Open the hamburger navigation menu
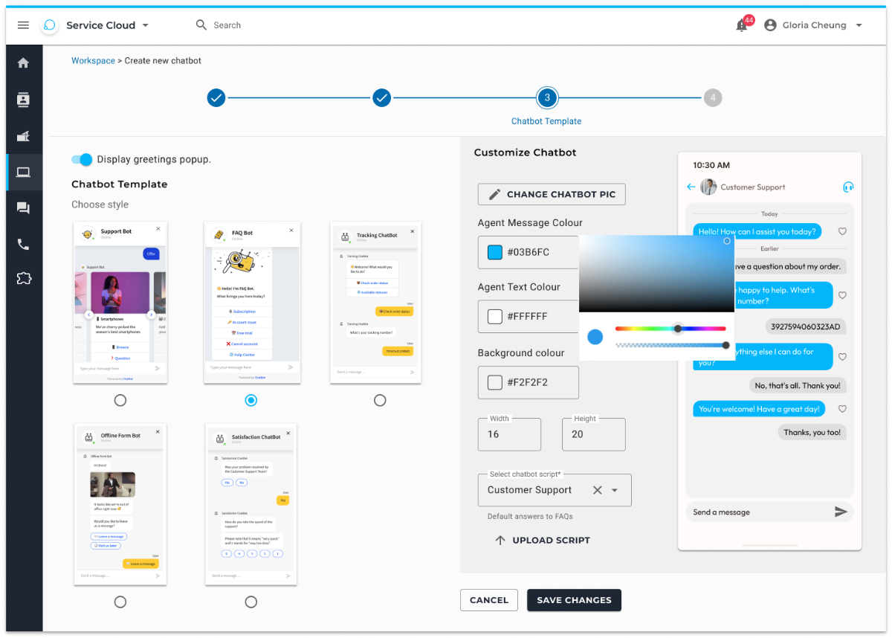This screenshot has height=638, width=892. [23, 25]
